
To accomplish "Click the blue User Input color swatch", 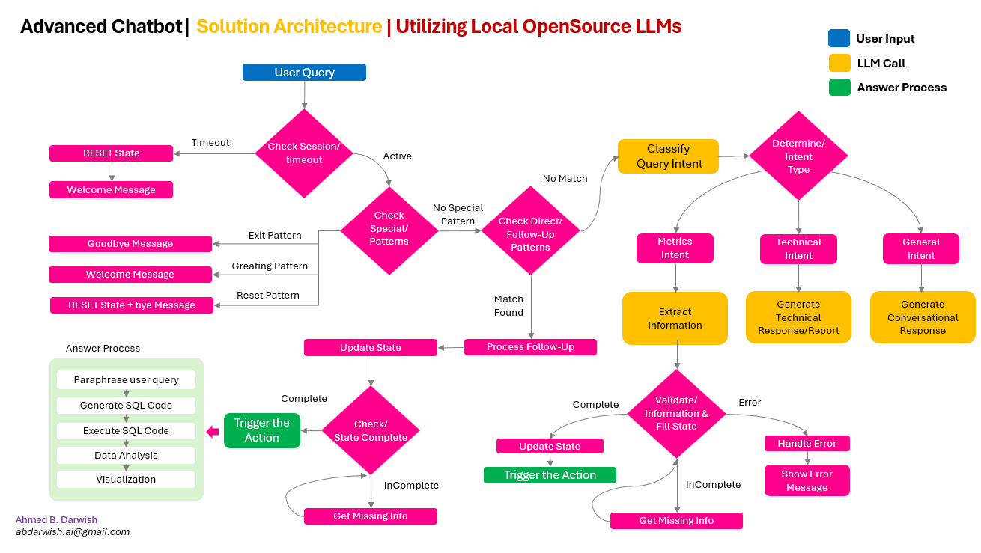I will pyautogui.click(x=838, y=38).
